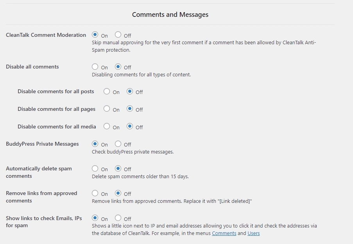Open the Users link in the description
Screen dimensions: 353x244
(x=253, y=233)
